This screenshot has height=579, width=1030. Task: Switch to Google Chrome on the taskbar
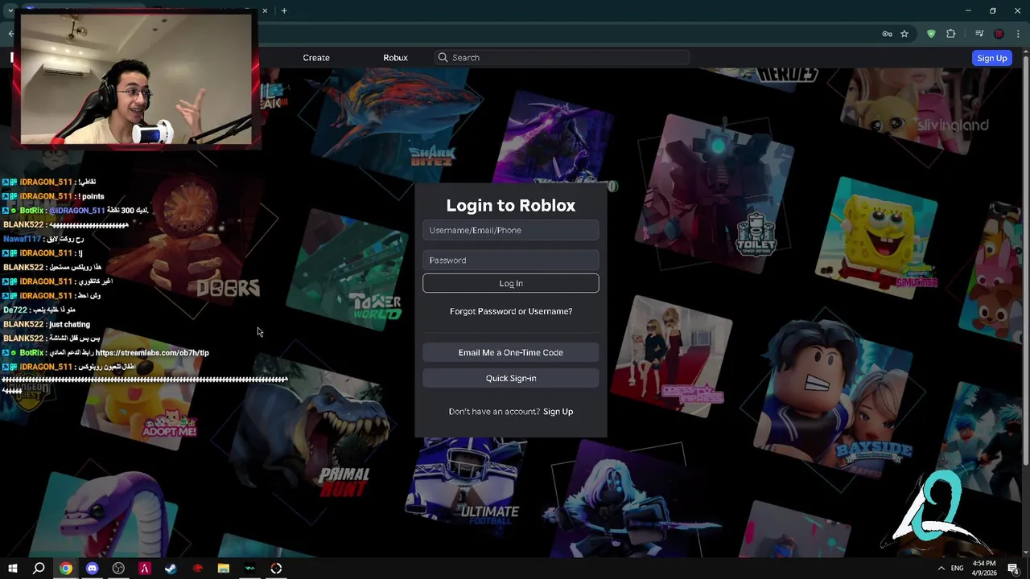(66, 569)
